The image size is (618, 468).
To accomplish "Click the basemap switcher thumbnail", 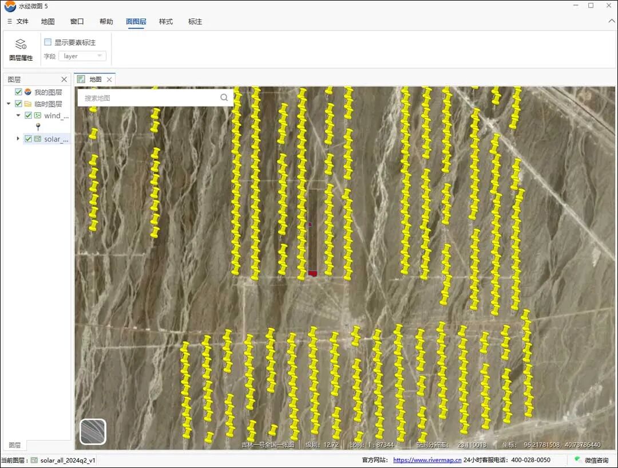I will (x=93, y=432).
